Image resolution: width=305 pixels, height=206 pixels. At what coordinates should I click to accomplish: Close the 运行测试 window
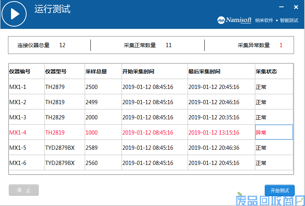(296, 7)
